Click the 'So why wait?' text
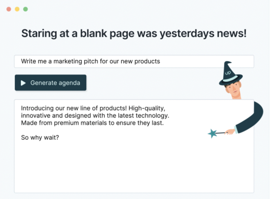271x199 pixels. pos(40,138)
